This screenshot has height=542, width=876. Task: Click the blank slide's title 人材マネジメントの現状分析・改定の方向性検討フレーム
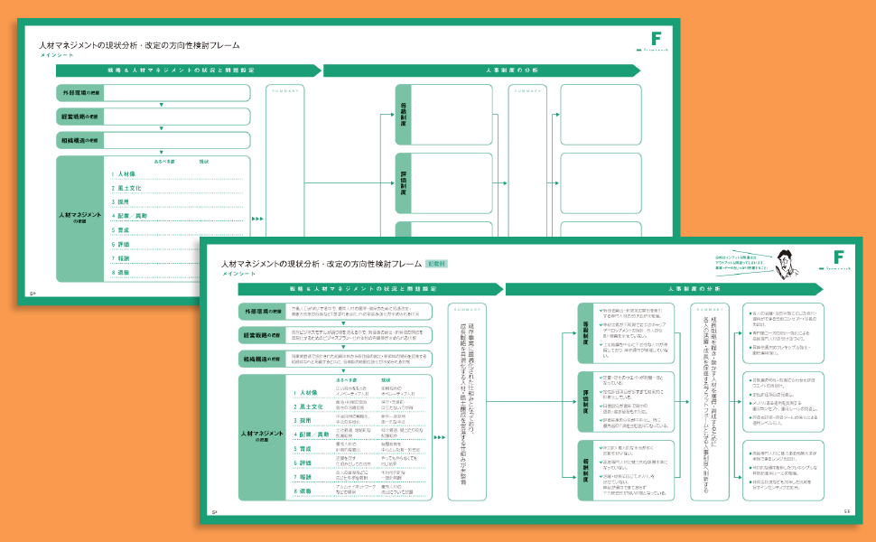[139, 45]
